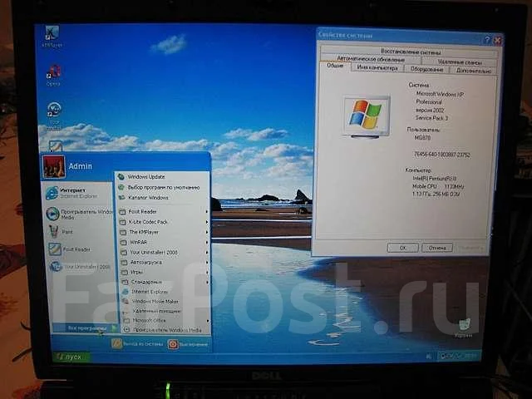The image size is (532, 399).
Task: Click the пуск Start button
Action: tap(71, 357)
